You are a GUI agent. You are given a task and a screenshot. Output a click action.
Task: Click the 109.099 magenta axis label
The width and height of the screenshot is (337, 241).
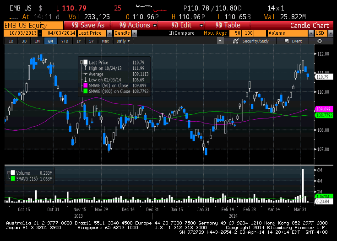click(324, 109)
